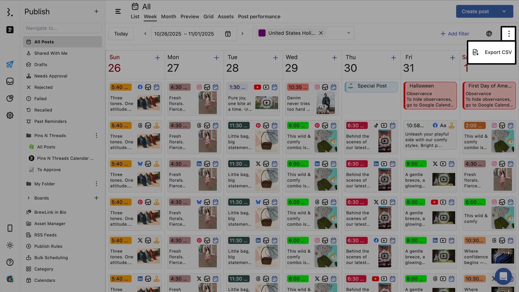Open the Settings gear in the left rail
Viewport: 519px width, 292px height.
click(10, 115)
